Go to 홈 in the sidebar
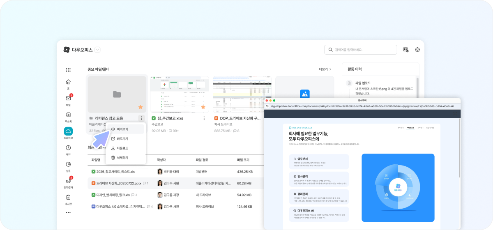The image size is (493, 230). 68,84
